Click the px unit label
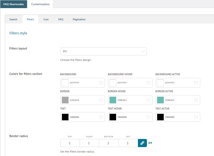 tap(150, 142)
